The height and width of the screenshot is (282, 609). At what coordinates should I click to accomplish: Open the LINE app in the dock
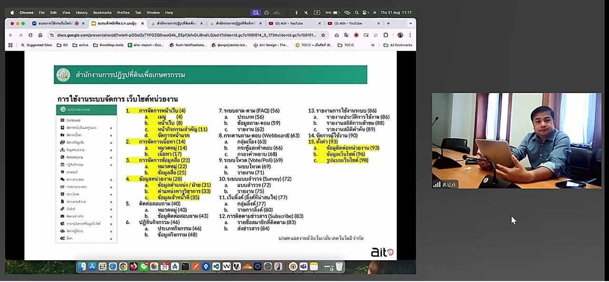click(144, 267)
